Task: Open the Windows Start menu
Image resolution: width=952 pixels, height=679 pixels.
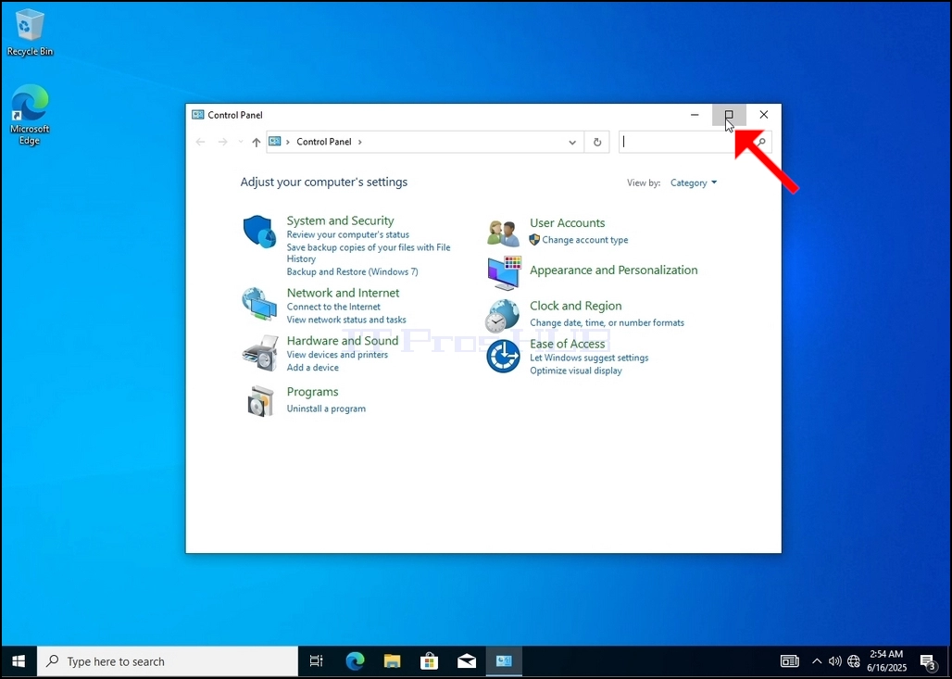Action: (x=19, y=661)
